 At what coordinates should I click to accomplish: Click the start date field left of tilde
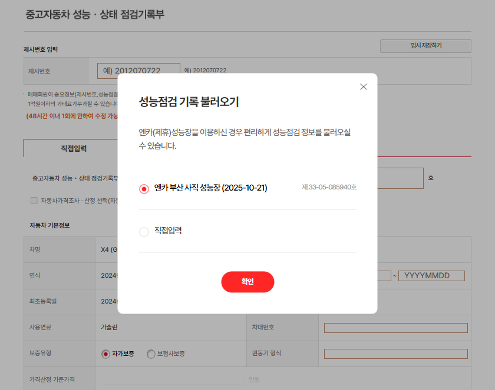click(x=384, y=276)
